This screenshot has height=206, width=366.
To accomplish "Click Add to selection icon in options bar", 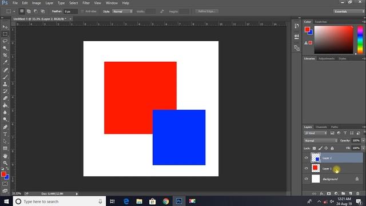I will pyautogui.click(x=29, y=11).
